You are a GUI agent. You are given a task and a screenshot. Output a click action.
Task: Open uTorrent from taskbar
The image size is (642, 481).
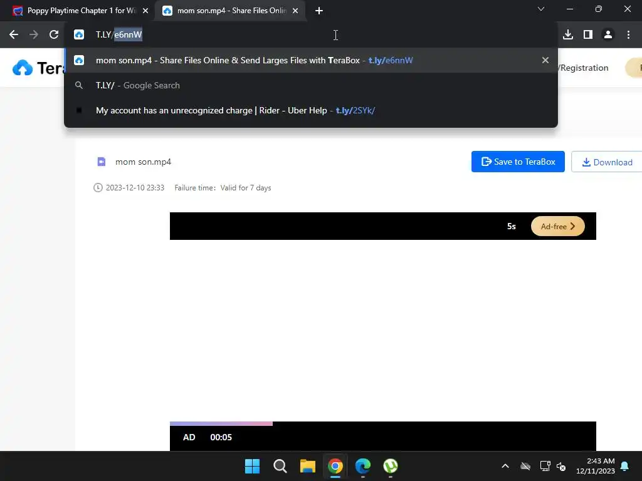[391, 466]
